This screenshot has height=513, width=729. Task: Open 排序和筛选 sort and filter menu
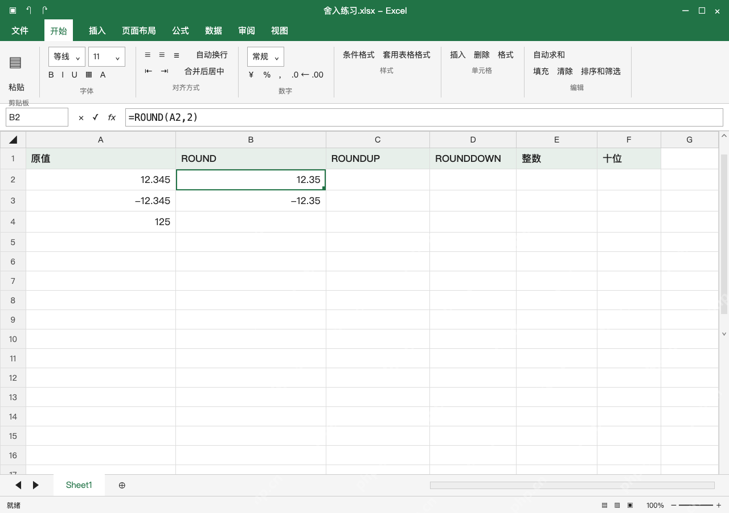click(601, 71)
